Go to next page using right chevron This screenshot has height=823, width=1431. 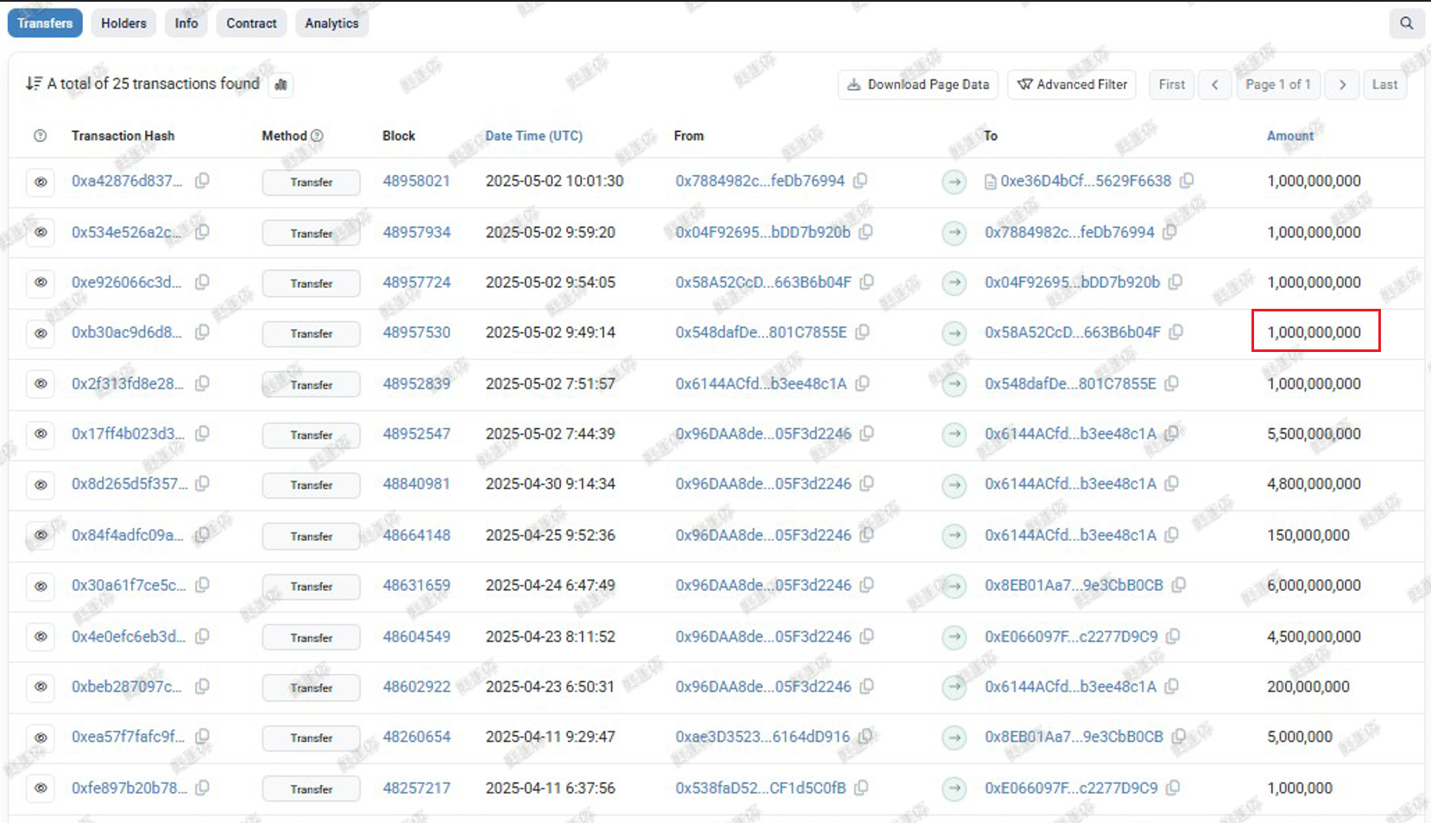point(1342,85)
